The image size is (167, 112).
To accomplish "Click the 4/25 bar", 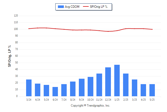I will pos(143,90).
